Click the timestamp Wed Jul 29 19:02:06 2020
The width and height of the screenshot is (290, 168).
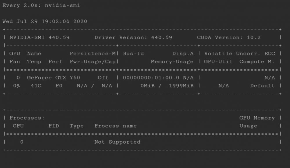[45, 21]
